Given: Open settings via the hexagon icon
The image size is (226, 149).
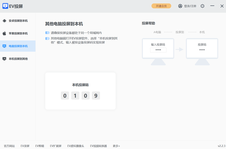Looking at the screenshot, I should (x=202, y=6).
